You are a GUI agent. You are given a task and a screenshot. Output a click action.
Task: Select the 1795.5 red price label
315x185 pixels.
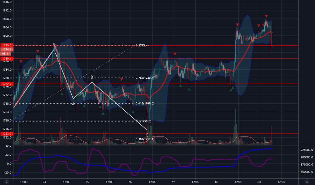pos(7,45)
